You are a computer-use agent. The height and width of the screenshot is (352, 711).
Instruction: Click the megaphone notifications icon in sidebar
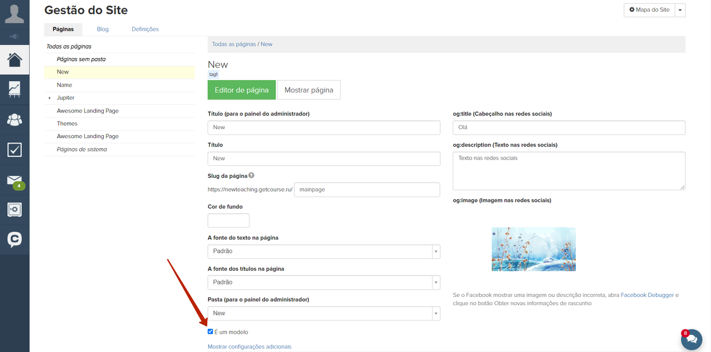[x=14, y=36]
